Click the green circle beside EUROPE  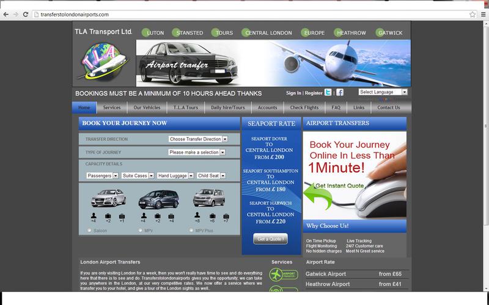point(305,32)
